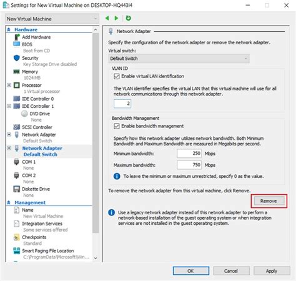The width and height of the screenshot is (296, 281).
Task: Select the Diskette Drive item
Action: (36, 189)
